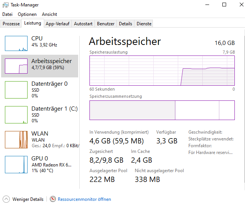Switch to the Benutzer tab
The height and width of the screenshot is (208, 245).
106,24
